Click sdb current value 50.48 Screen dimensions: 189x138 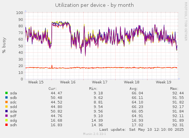click(56, 98)
